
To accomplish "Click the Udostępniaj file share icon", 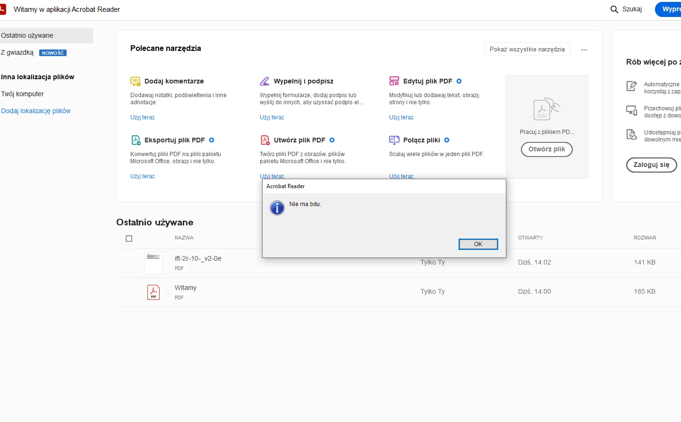I will coord(631,134).
